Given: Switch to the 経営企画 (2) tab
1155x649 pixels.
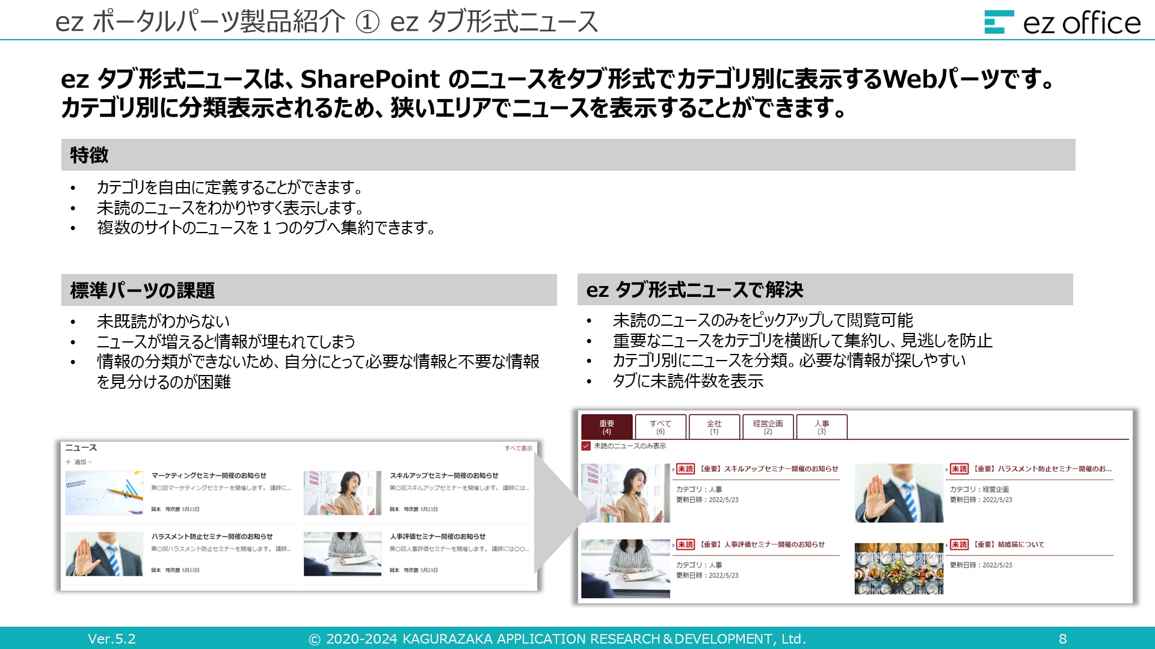Looking at the screenshot, I should tap(768, 427).
